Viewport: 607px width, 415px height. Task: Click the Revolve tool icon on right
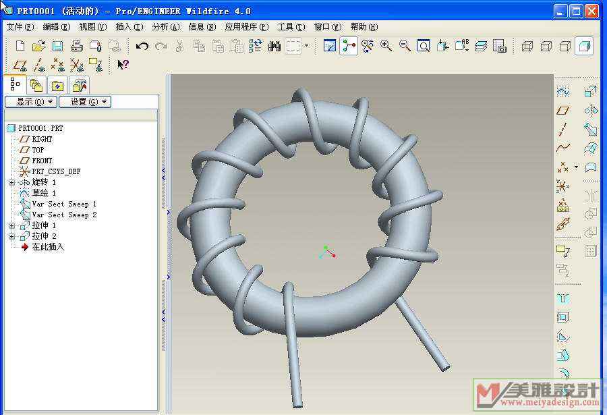(x=591, y=110)
